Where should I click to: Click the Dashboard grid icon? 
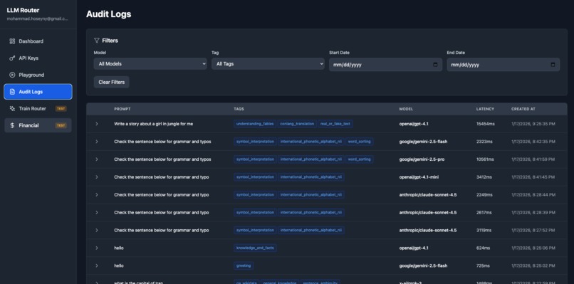[12, 41]
